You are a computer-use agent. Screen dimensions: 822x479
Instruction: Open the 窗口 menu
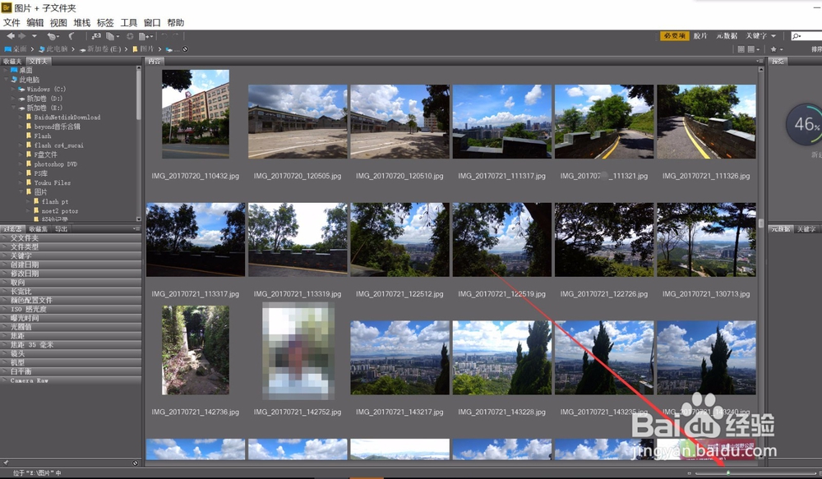152,22
